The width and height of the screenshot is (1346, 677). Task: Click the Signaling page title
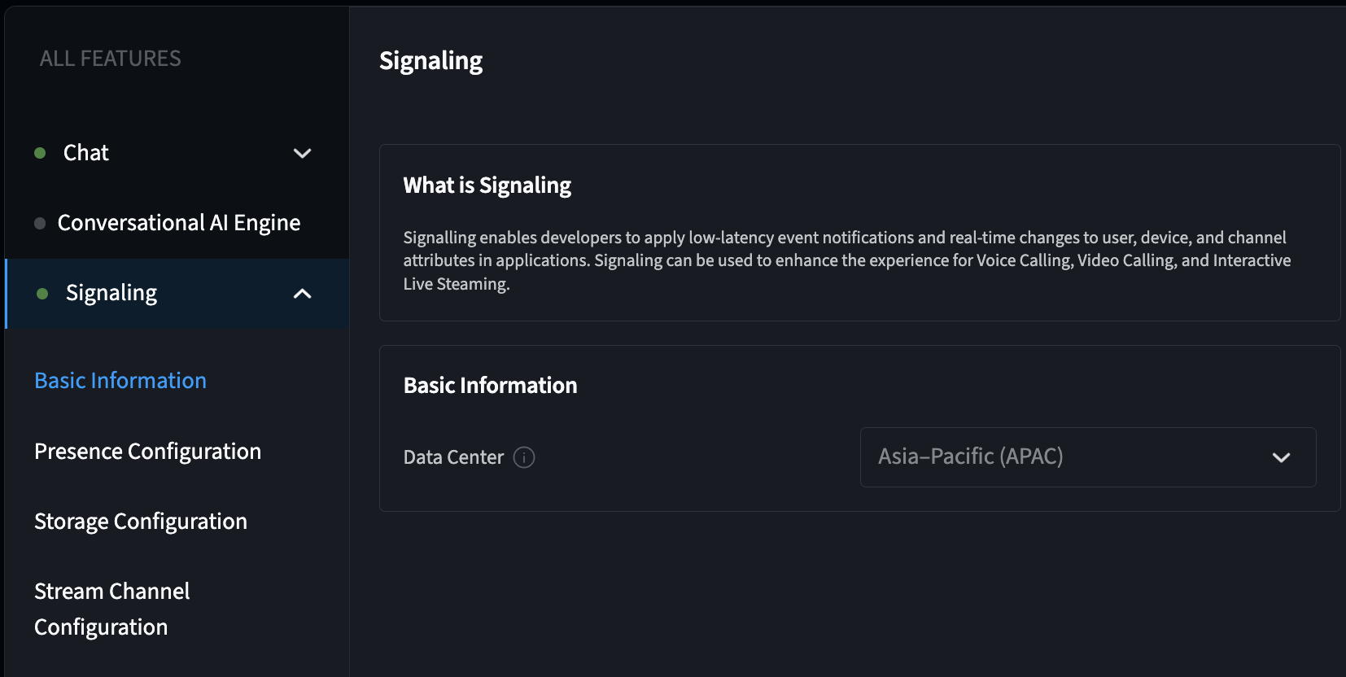tap(431, 61)
